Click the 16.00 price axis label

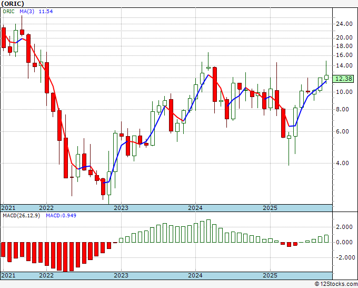tap(344, 55)
